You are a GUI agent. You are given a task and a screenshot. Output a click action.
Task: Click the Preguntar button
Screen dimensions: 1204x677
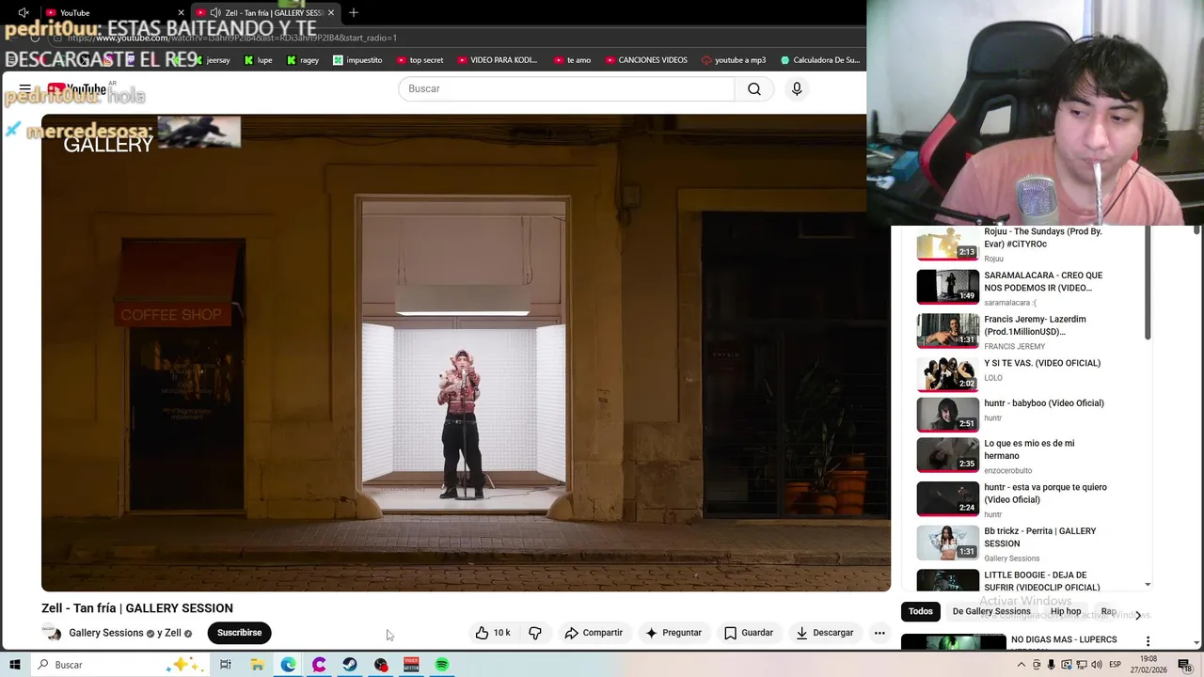tap(673, 633)
